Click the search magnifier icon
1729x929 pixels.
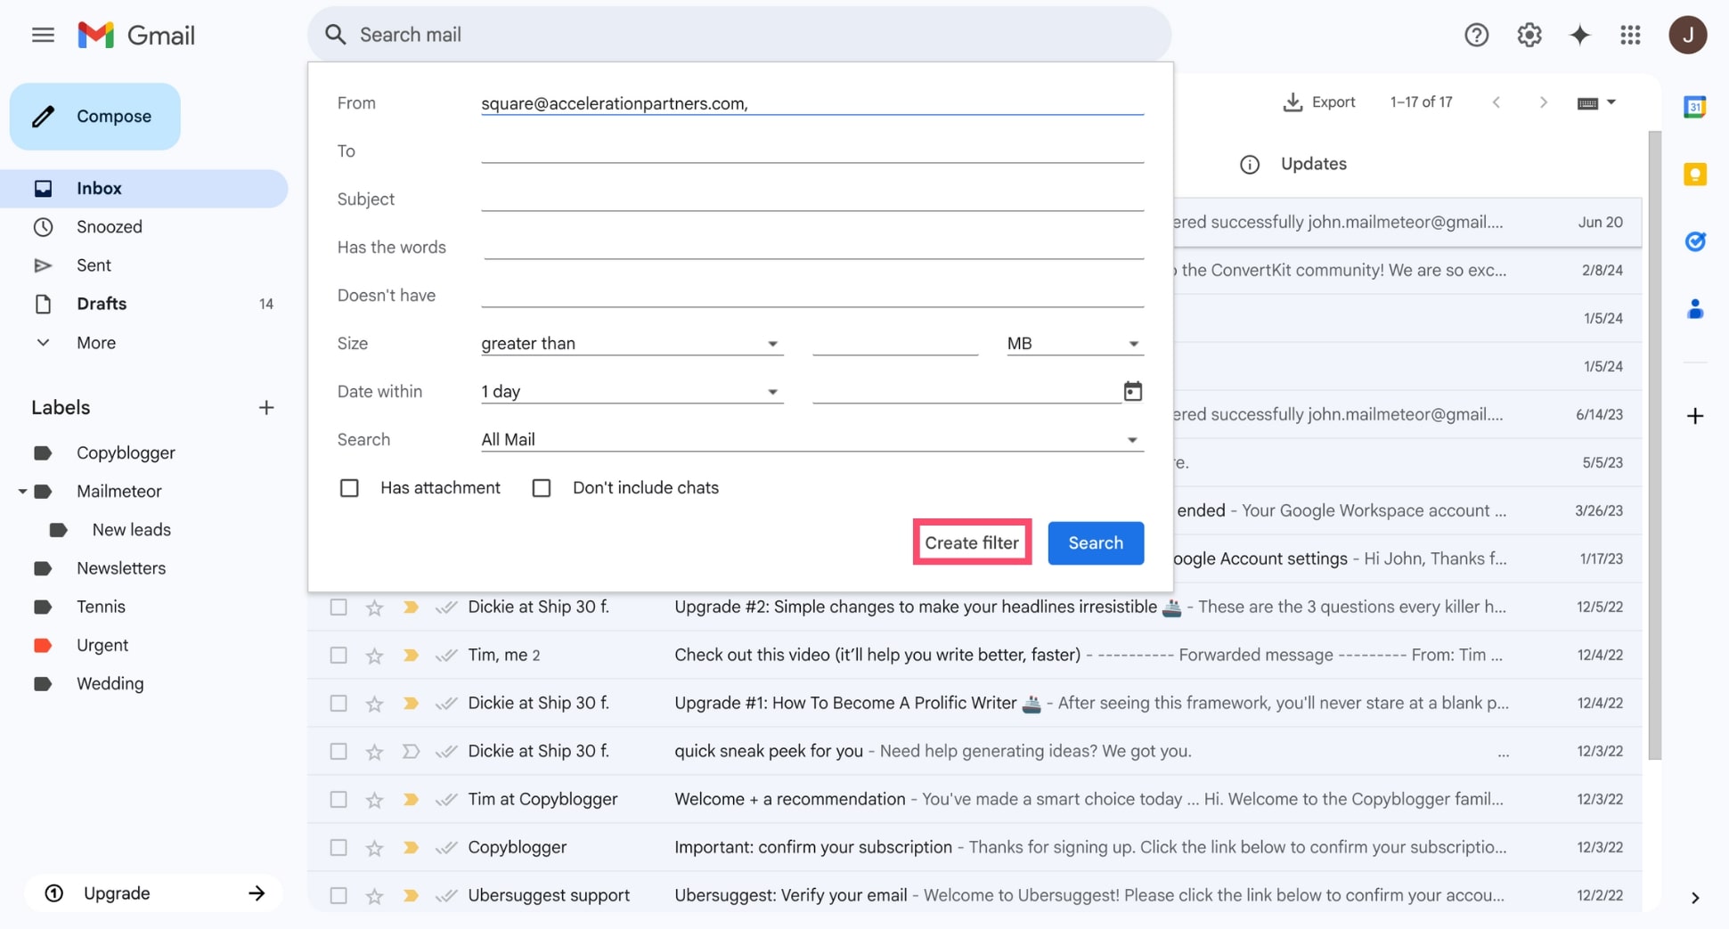point(335,35)
